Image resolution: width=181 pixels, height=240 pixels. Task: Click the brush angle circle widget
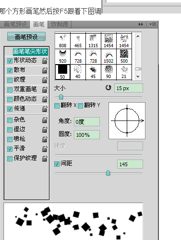click(x=127, y=120)
